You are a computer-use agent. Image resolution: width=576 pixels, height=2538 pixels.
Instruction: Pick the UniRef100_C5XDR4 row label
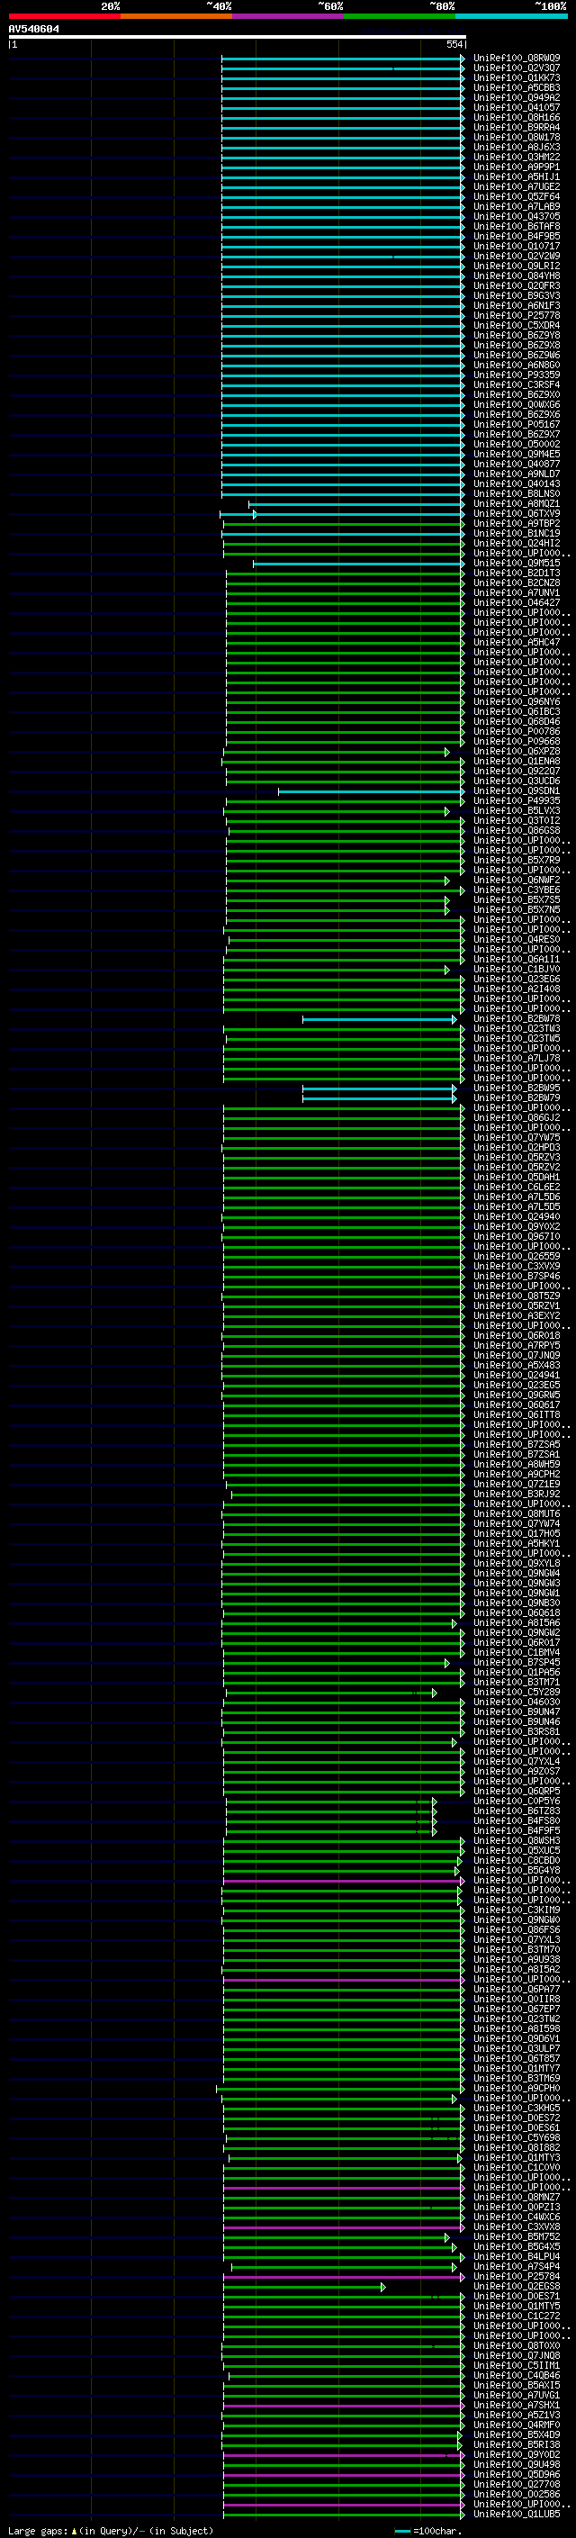click(517, 325)
